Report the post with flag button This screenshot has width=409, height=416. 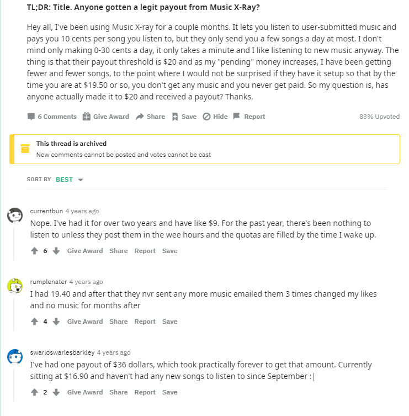tap(236, 116)
